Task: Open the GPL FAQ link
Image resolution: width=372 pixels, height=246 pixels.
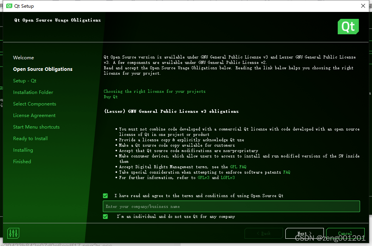Action: (239, 167)
